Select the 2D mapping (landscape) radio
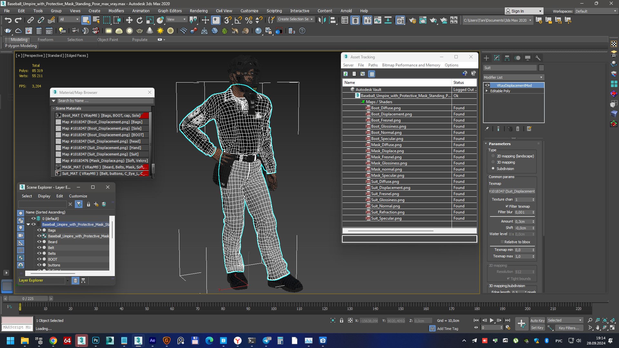 (x=493, y=156)
